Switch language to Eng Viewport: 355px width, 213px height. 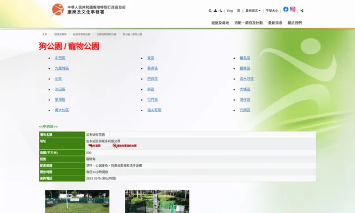(230, 11)
